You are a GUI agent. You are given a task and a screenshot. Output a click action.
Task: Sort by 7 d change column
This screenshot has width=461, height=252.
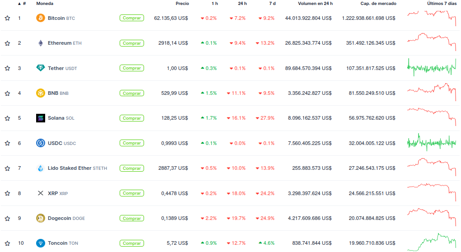(x=272, y=4)
